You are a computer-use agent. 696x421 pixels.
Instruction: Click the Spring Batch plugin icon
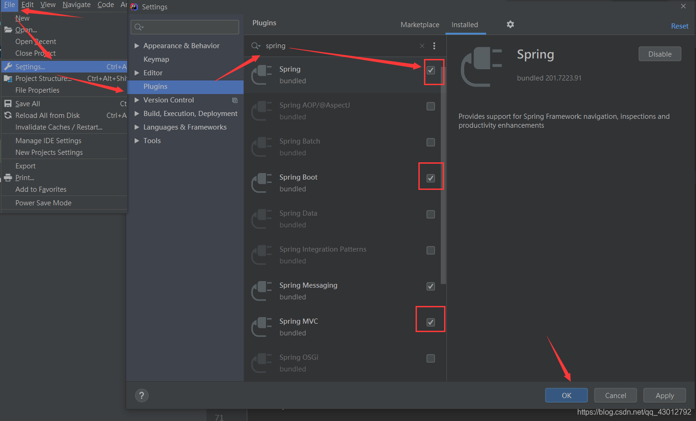click(262, 147)
